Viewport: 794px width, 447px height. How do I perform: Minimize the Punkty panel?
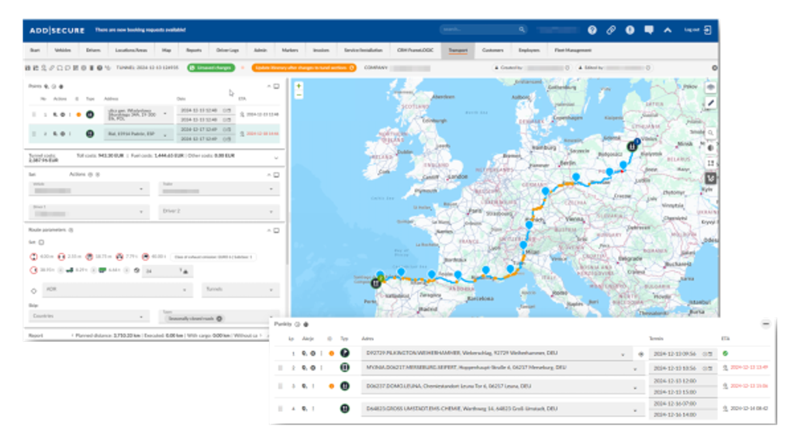coord(765,324)
